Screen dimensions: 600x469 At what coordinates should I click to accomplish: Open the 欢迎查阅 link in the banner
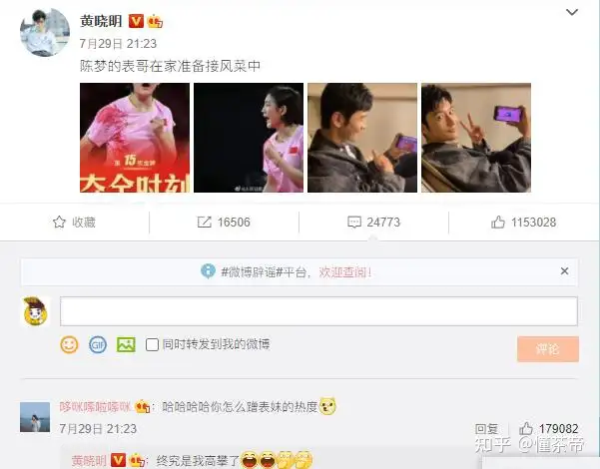pos(345,272)
